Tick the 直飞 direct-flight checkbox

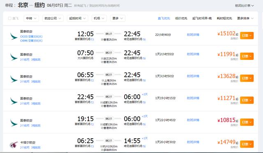click(x=10, y=18)
